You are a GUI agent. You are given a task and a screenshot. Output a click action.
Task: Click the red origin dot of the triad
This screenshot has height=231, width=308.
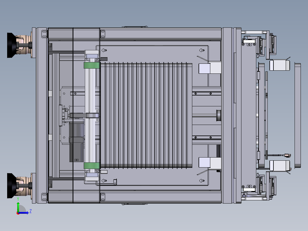(x=18, y=213)
